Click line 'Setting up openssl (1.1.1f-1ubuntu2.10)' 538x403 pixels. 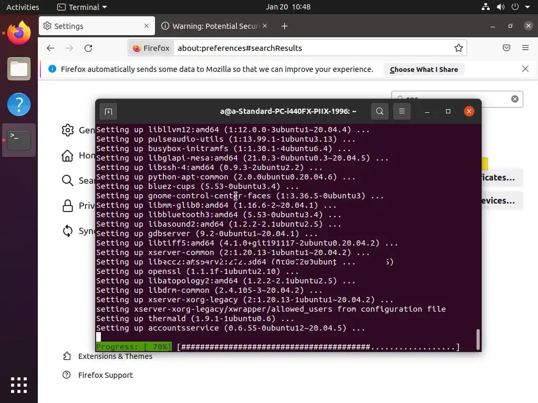[198, 271]
